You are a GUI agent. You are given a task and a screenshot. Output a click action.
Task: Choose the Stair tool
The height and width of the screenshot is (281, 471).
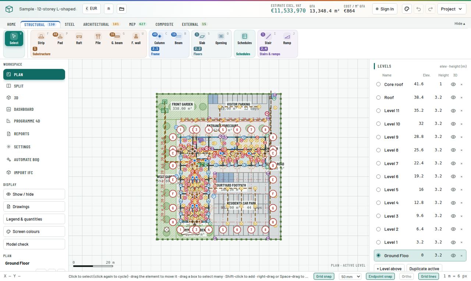click(268, 39)
